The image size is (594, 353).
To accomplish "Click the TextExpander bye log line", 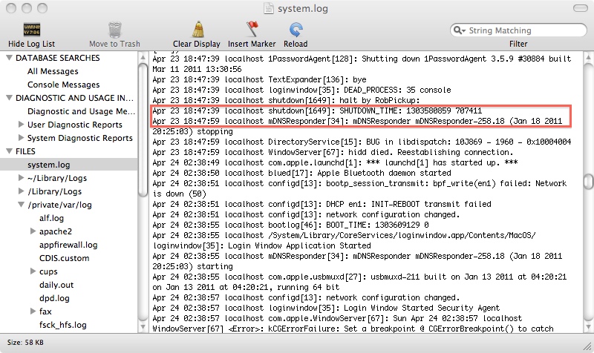I will [259, 79].
